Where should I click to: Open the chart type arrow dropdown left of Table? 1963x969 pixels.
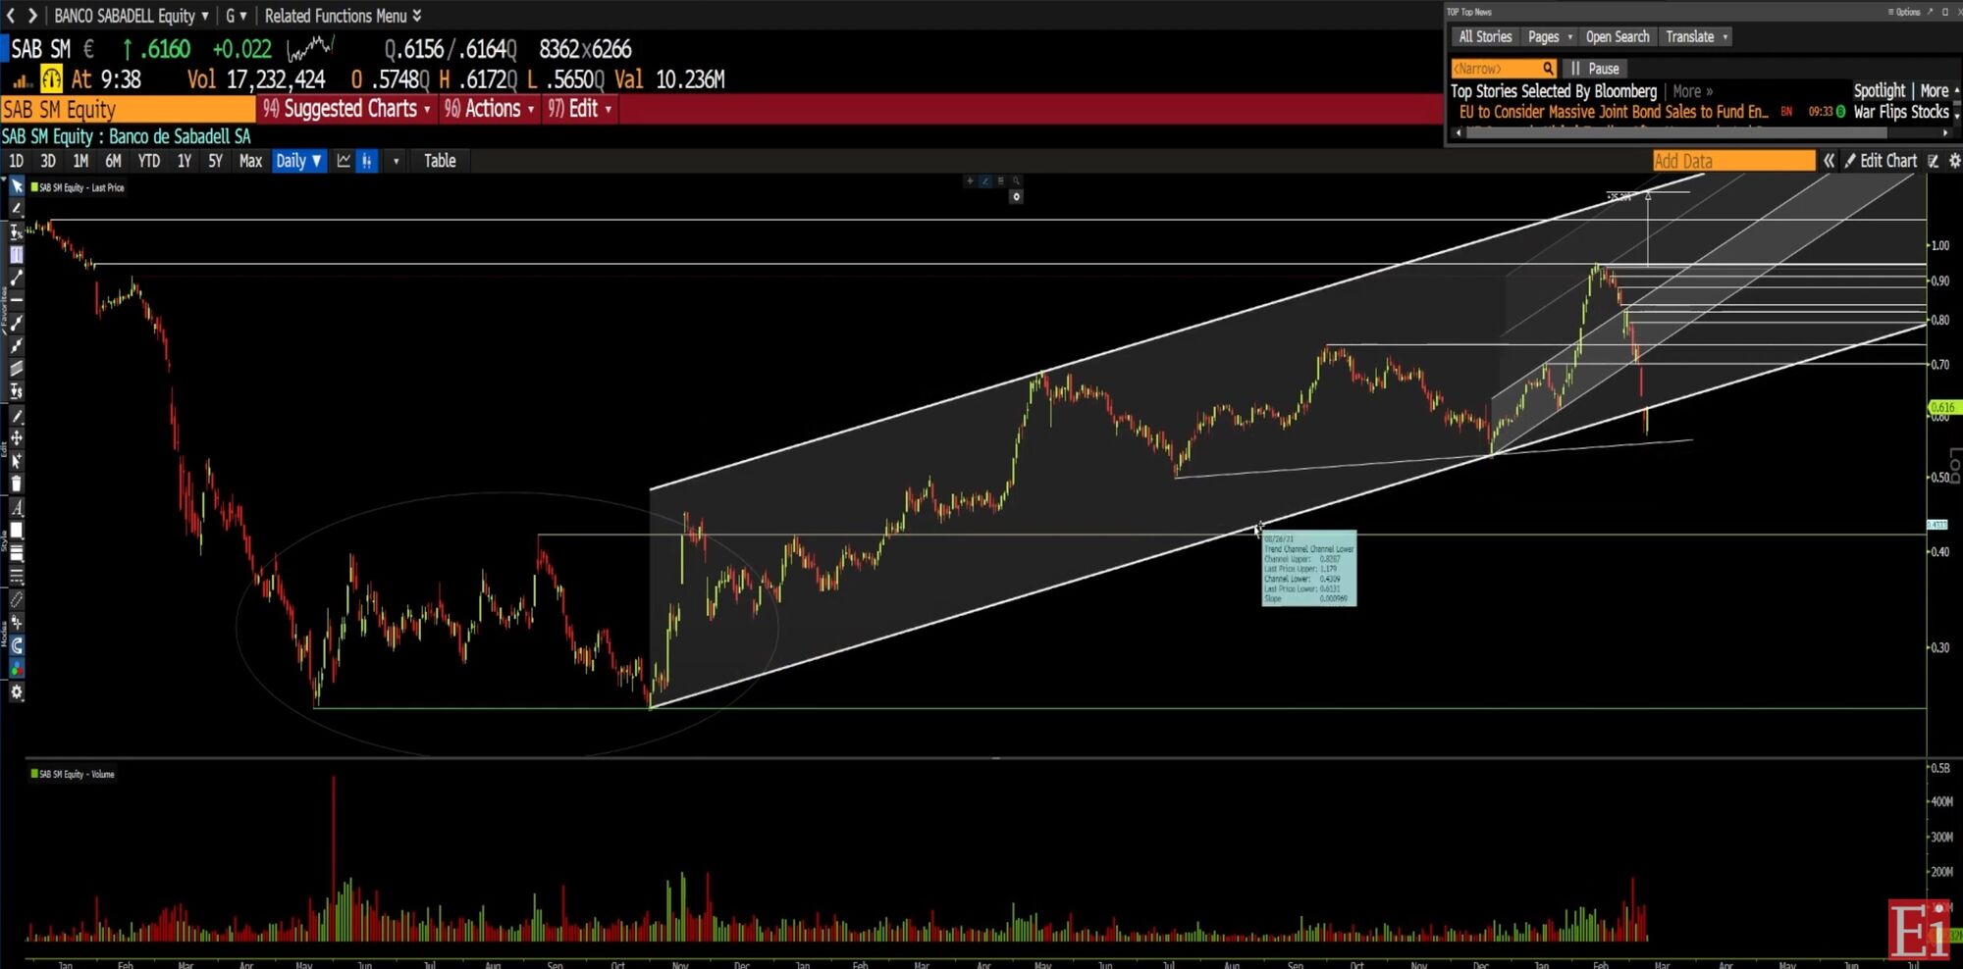(x=396, y=161)
